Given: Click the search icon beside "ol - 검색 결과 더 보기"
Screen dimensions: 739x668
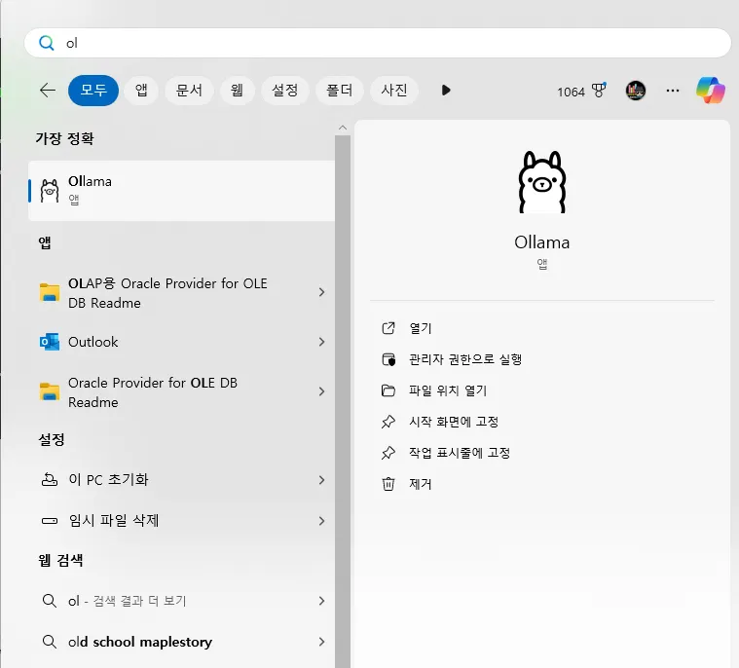Looking at the screenshot, I should tap(50, 601).
